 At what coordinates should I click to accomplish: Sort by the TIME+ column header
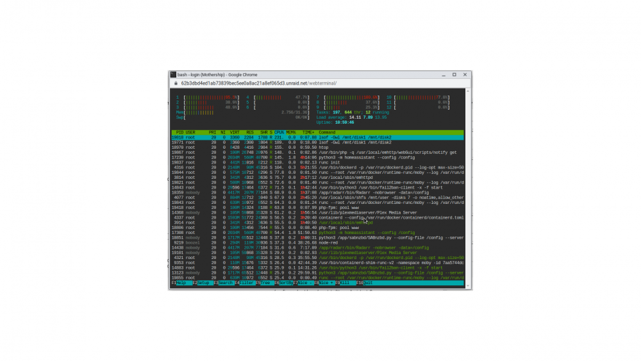tap(308, 133)
